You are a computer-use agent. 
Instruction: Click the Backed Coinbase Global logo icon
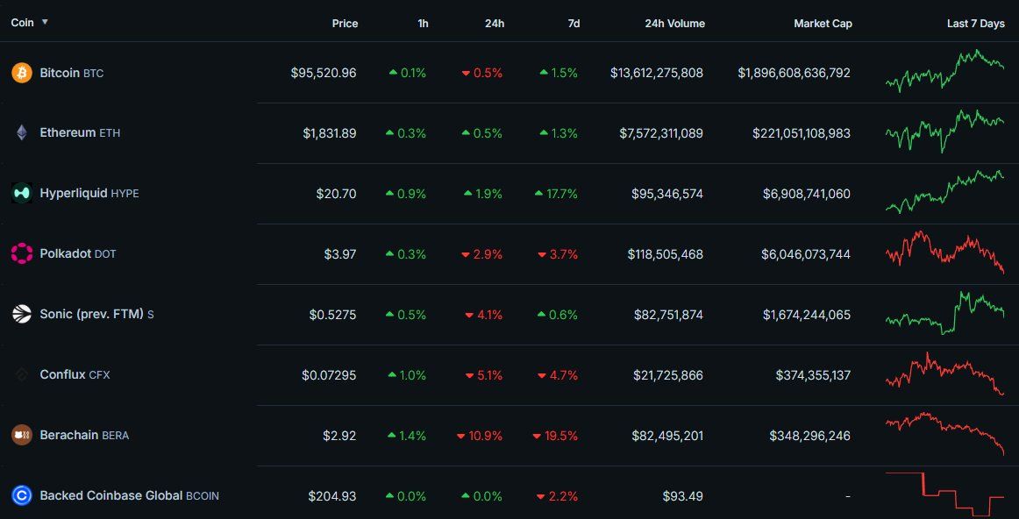click(21, 495)
